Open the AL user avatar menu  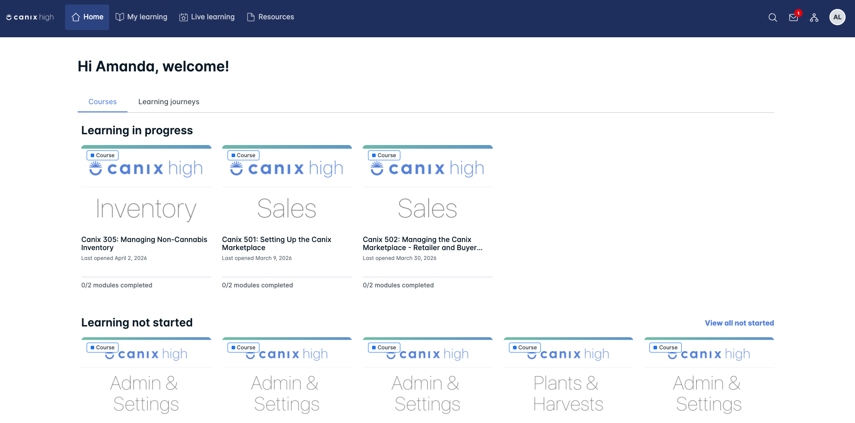837,17
